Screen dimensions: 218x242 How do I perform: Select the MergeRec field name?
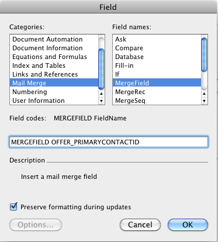click(x=157, y=92)
